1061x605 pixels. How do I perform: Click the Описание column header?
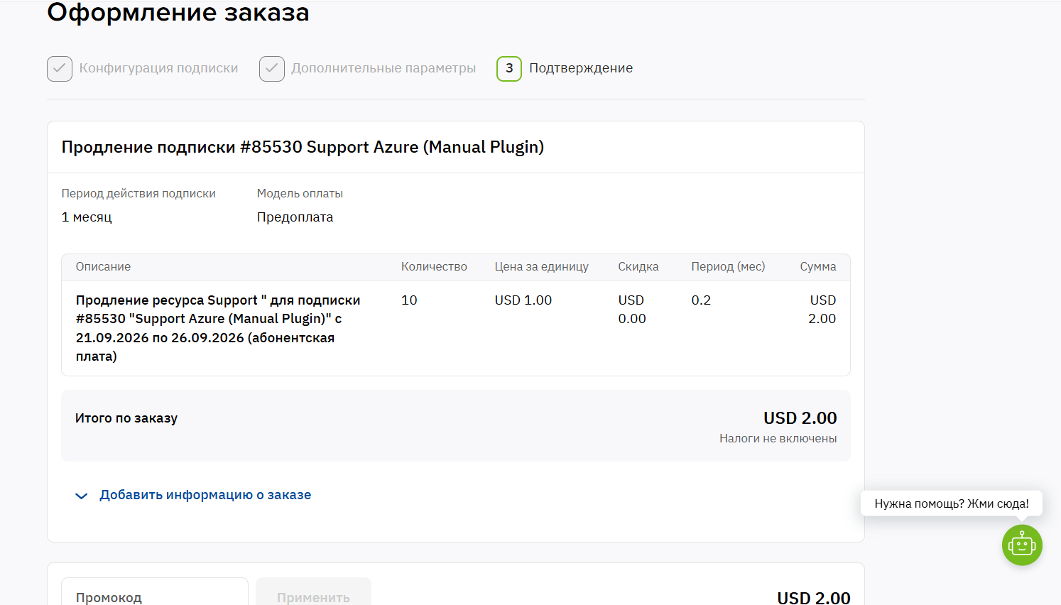point(104,266)
